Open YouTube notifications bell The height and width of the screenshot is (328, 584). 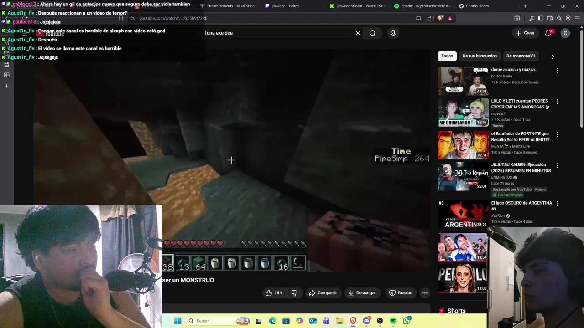point(548,33)
